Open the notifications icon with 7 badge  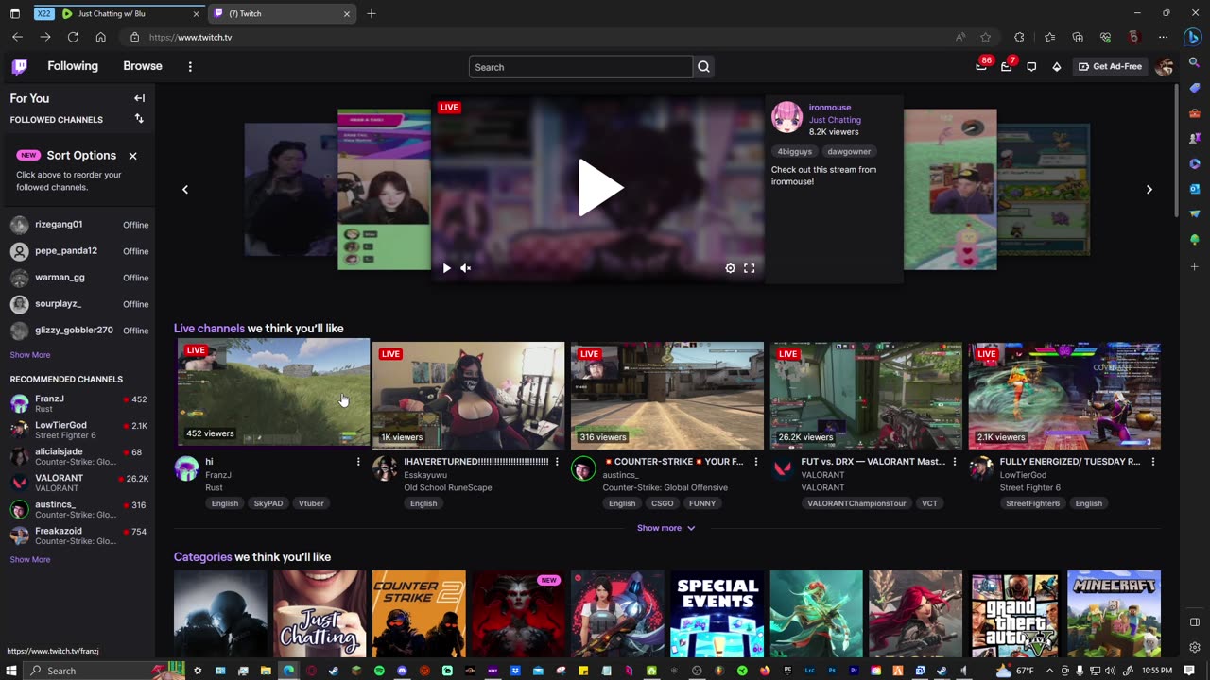click(x=1007, y=66)
